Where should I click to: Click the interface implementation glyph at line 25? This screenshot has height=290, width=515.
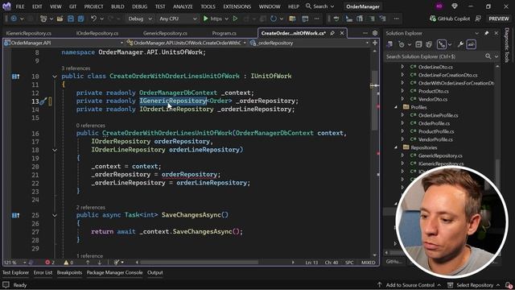pos(15,215)
